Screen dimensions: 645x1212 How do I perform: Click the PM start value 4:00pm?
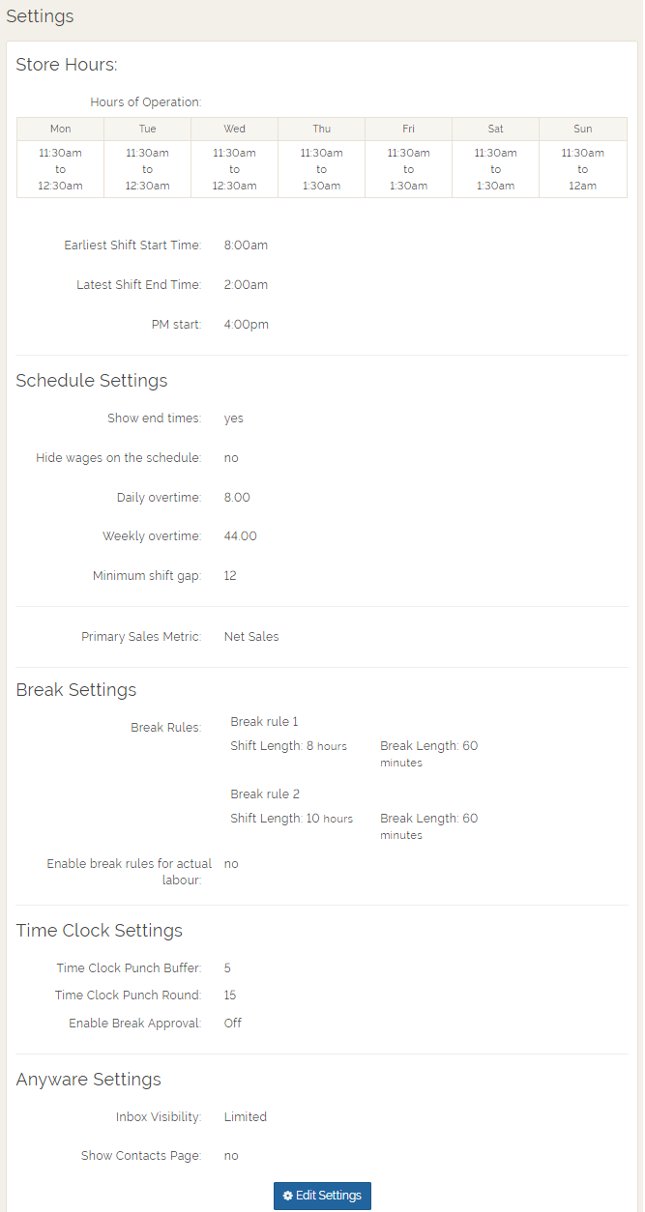[x=247, y=324]
